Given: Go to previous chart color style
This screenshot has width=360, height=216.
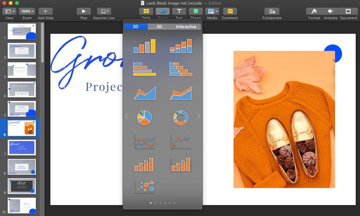Looking at the screenshot, I should click(x=127, y=116).
